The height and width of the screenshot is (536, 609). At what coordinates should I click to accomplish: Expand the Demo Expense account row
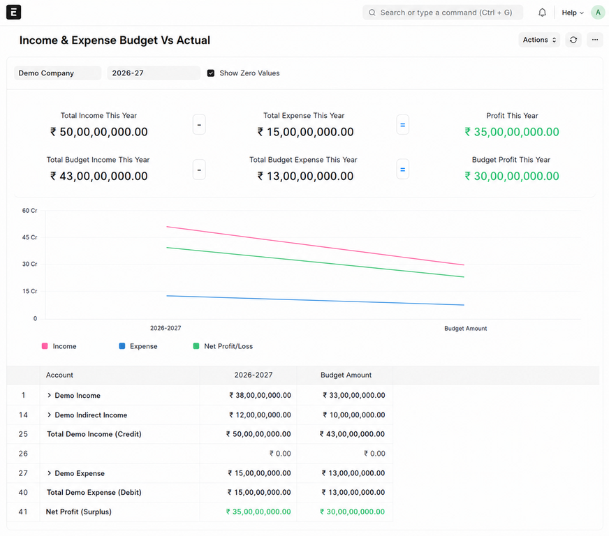point(50,473)
